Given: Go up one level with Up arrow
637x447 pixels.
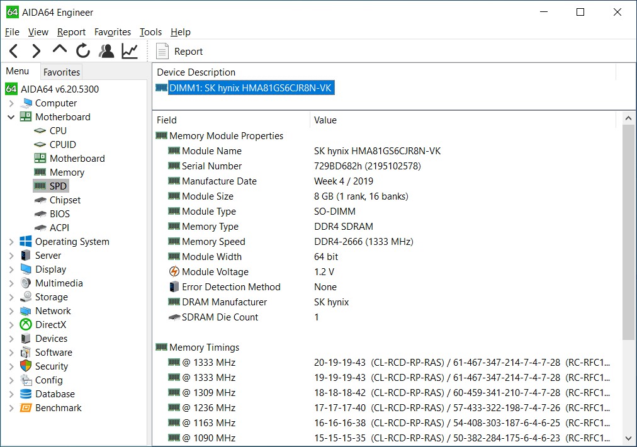Looking at the screenshot, I should point(60,50).
